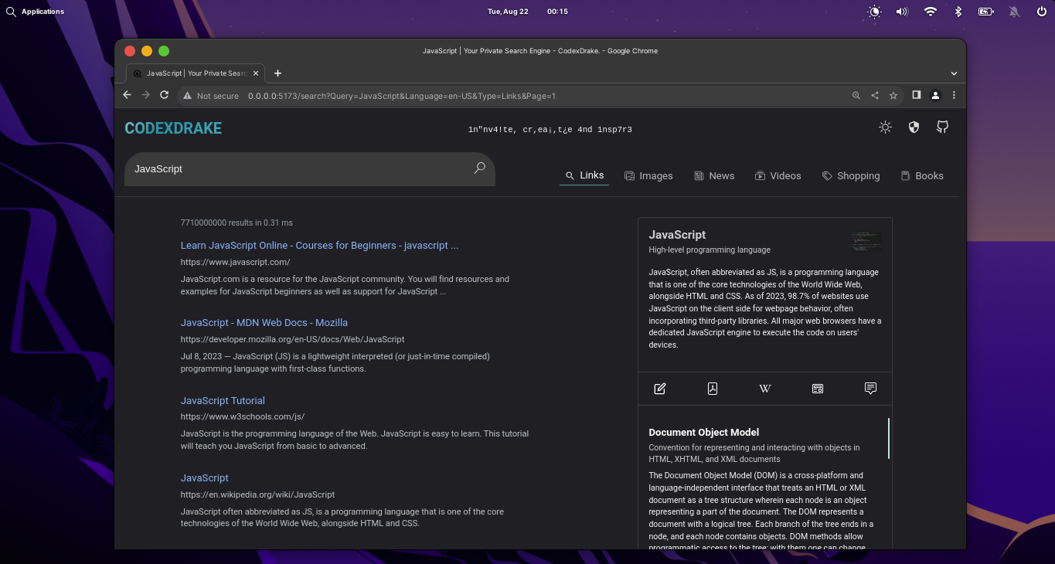Click the https://www.w3schools.com/js/ URL text

tap(243, 416)
